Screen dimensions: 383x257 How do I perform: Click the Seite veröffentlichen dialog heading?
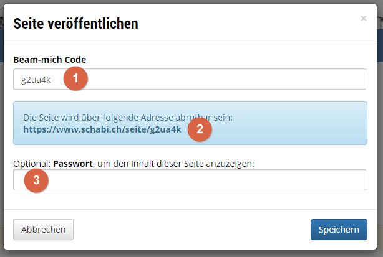(x=75, y=24)
